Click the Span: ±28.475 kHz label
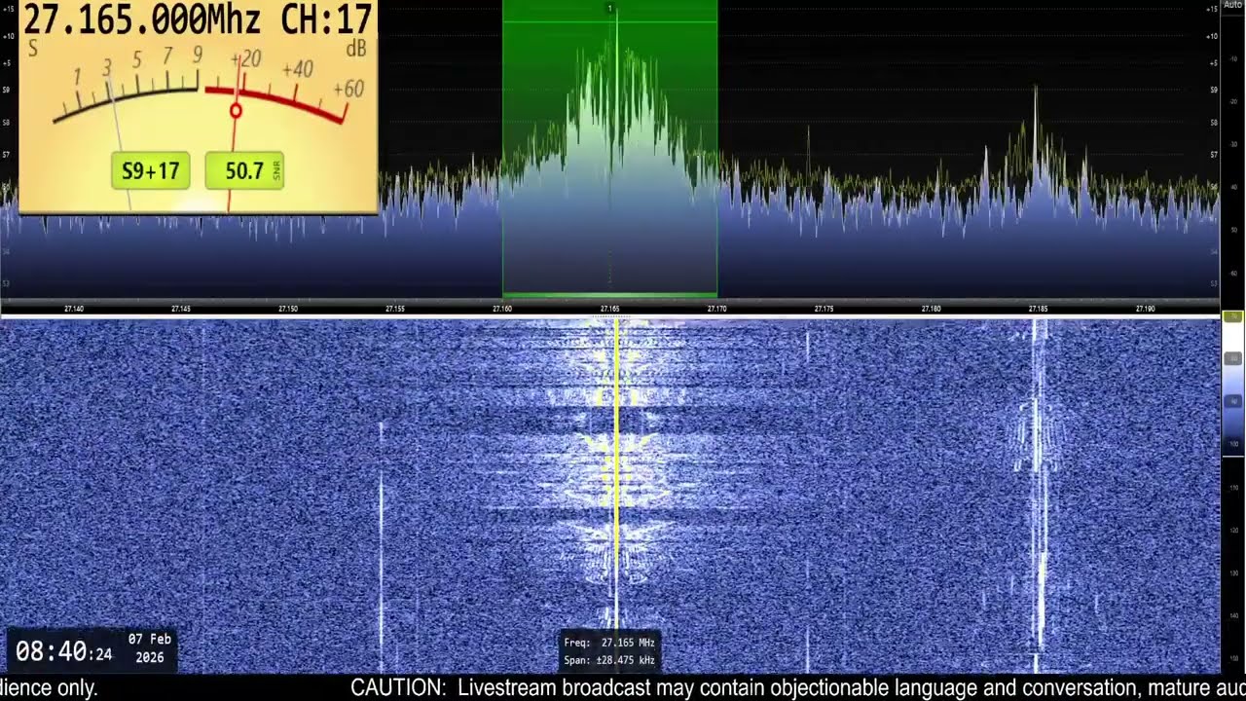The width and height of the screenshot is (1246, 701). [x=609, y=660]
